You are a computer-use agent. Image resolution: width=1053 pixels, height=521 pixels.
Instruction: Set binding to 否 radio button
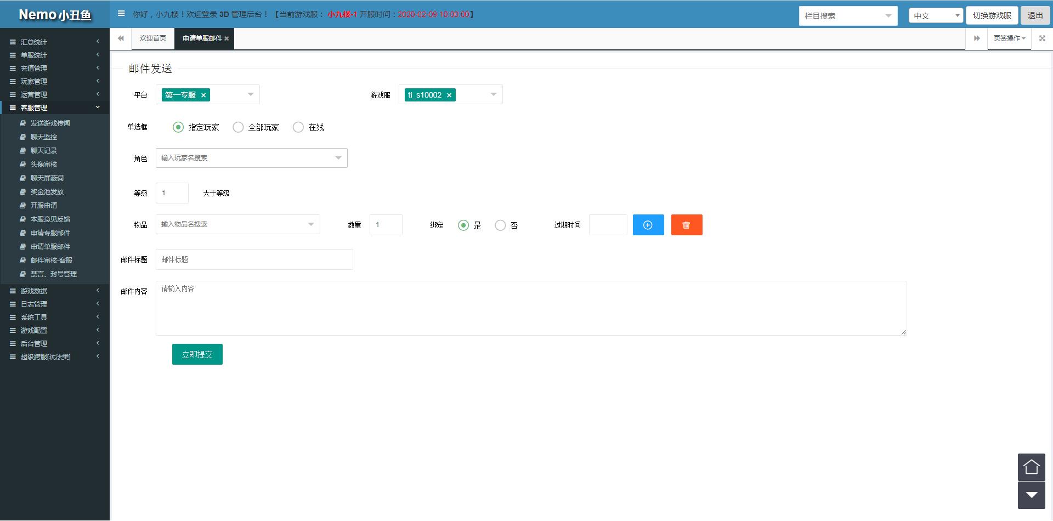pos(500,225)
